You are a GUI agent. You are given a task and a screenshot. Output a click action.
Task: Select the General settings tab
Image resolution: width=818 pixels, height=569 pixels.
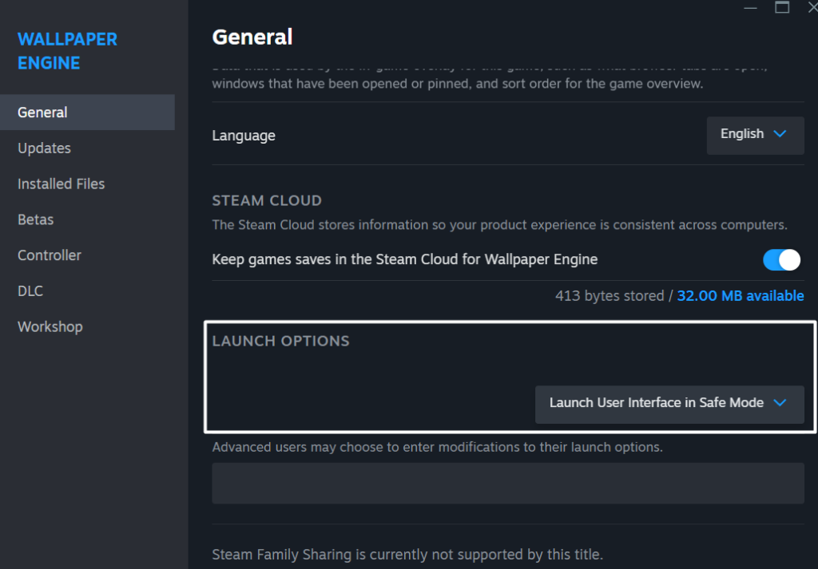(x=43, y=113)
